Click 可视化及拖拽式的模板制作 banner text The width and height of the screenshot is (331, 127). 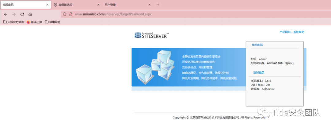(x=199, y=62)
